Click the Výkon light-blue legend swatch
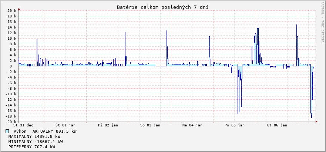The image size is (326, 152). coord(7,131)
